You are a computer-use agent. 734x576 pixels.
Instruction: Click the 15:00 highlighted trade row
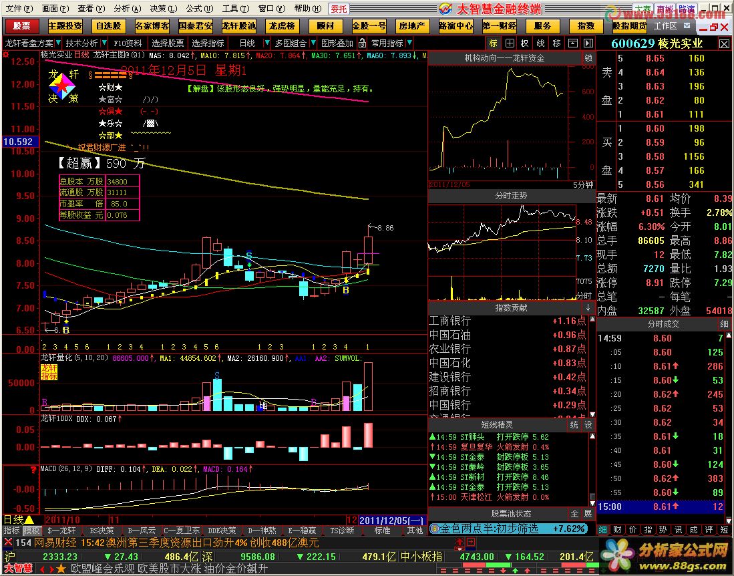pyautogui.click(x=661, y=507)
